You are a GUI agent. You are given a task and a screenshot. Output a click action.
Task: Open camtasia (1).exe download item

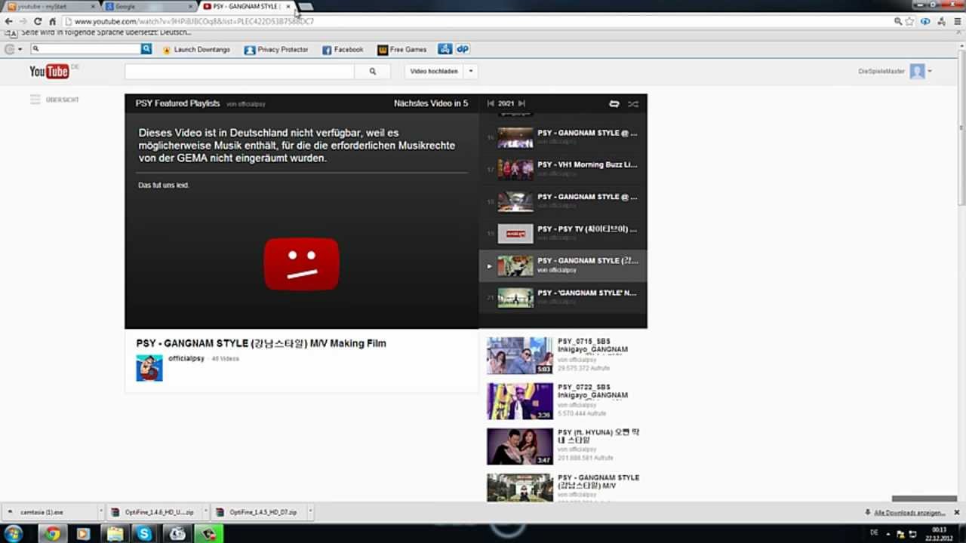[48, 512]
